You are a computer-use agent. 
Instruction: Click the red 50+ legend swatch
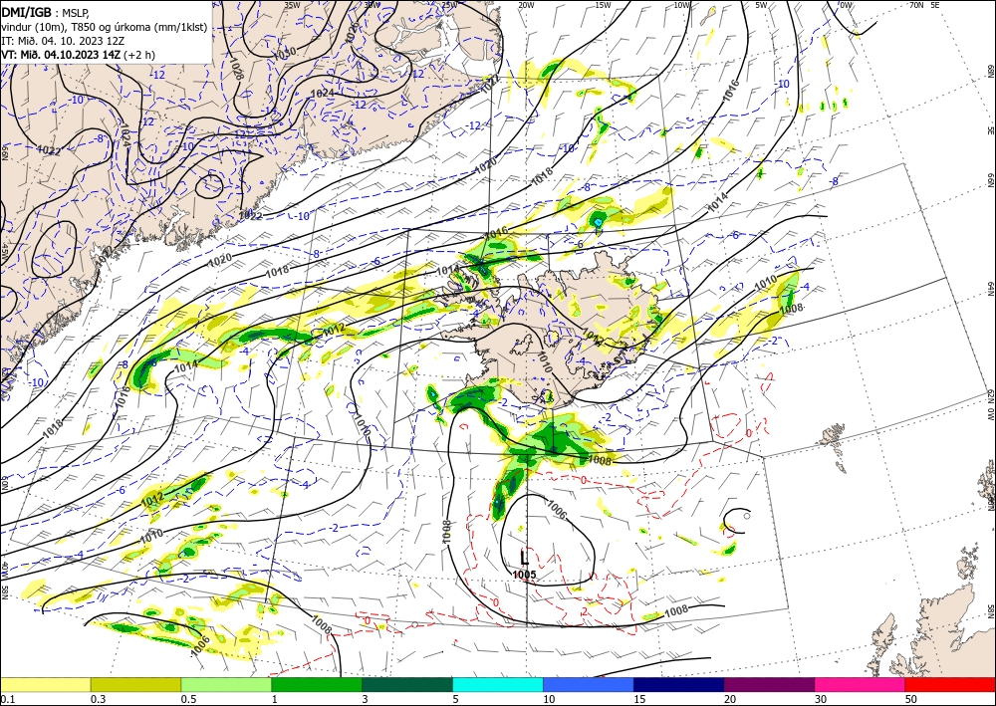950,684
